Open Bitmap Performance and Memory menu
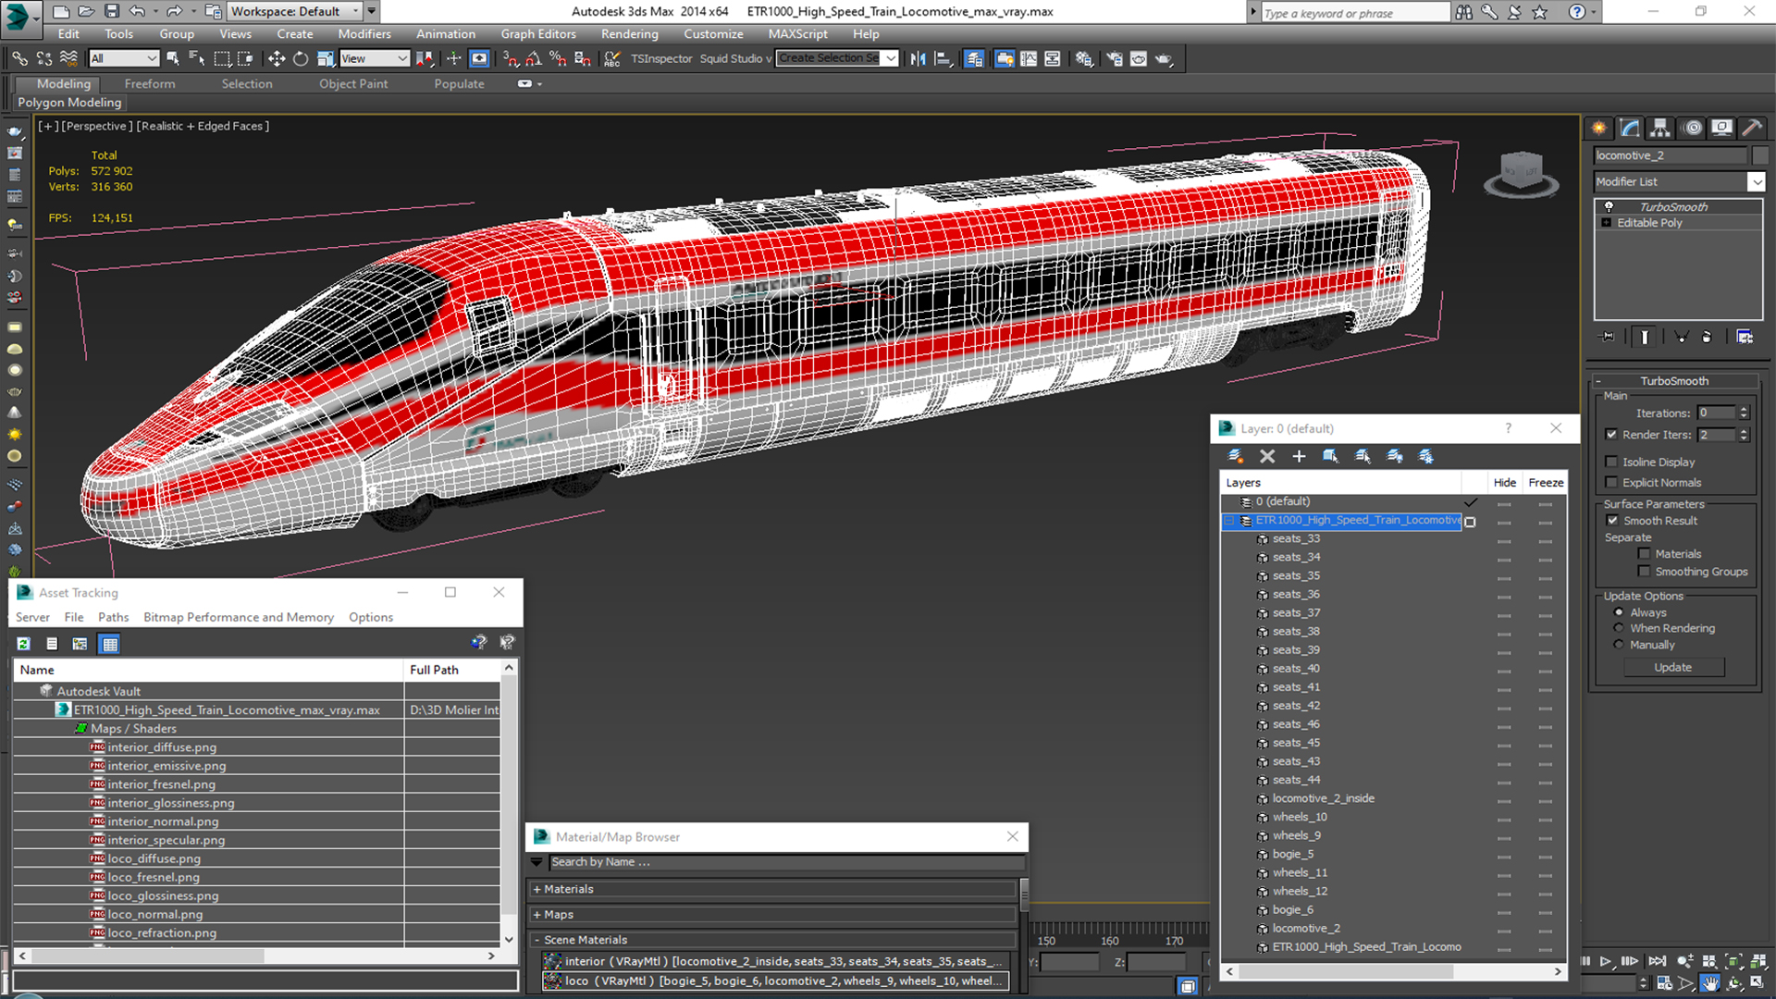1776x999 pixels. tap(238, 617)
